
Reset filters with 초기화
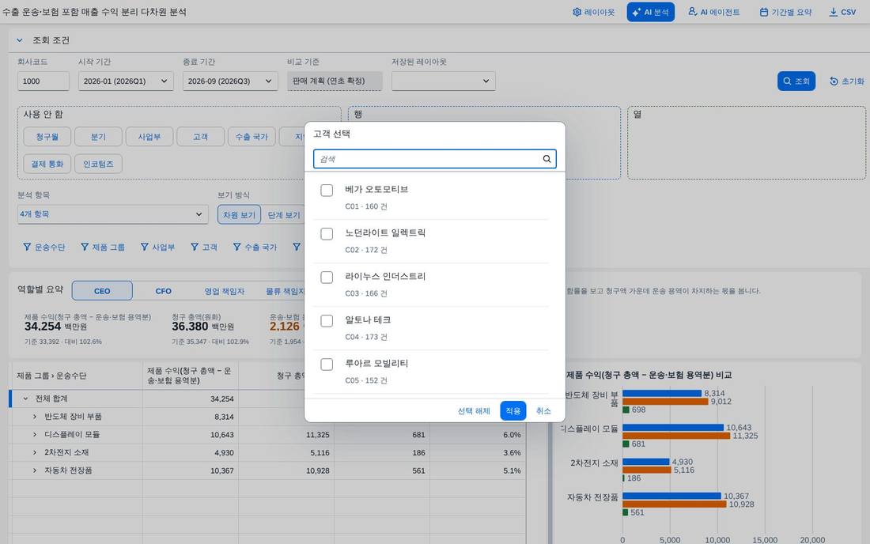pyautogui.click(x=847, y=81)
